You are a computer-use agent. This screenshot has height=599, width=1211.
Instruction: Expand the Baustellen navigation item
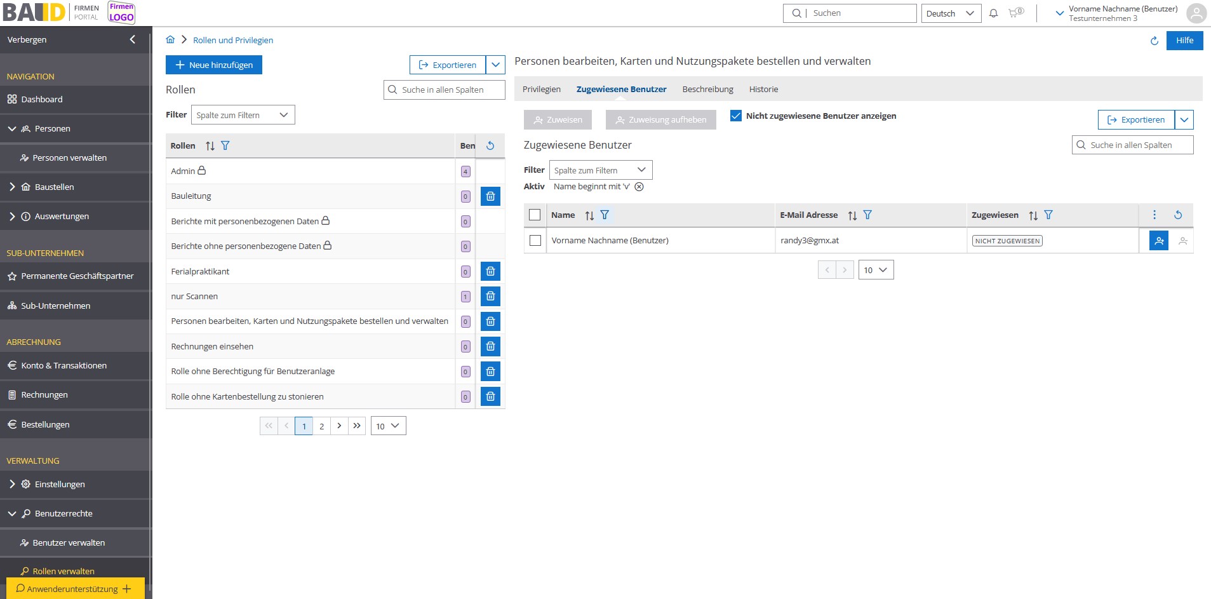point(12,187)
